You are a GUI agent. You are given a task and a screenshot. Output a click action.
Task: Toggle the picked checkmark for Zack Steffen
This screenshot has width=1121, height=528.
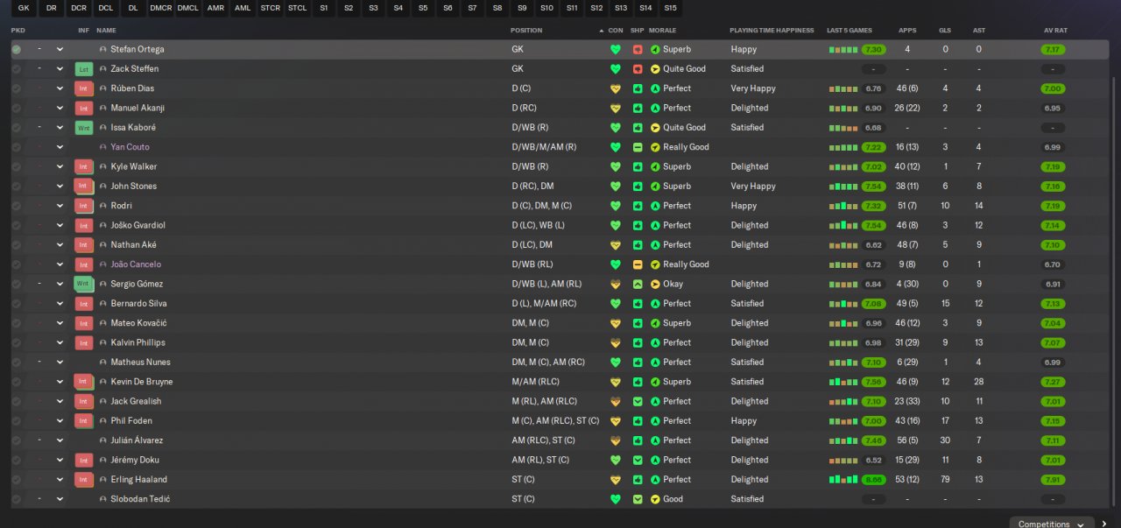[x=17, y=69]
